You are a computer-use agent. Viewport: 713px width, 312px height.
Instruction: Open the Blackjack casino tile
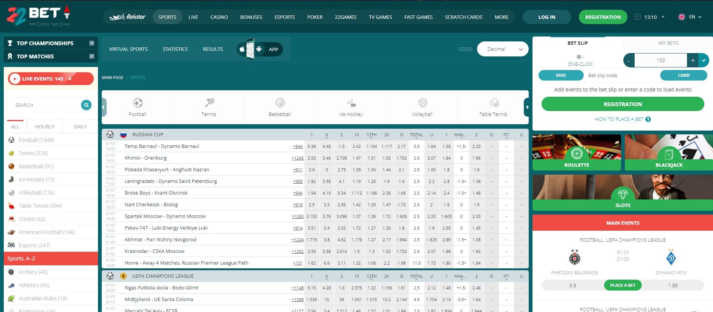coord(669,152)
